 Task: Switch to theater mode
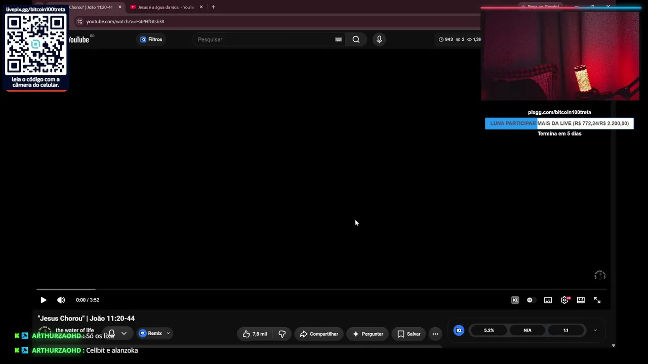[x=581, y=300]
